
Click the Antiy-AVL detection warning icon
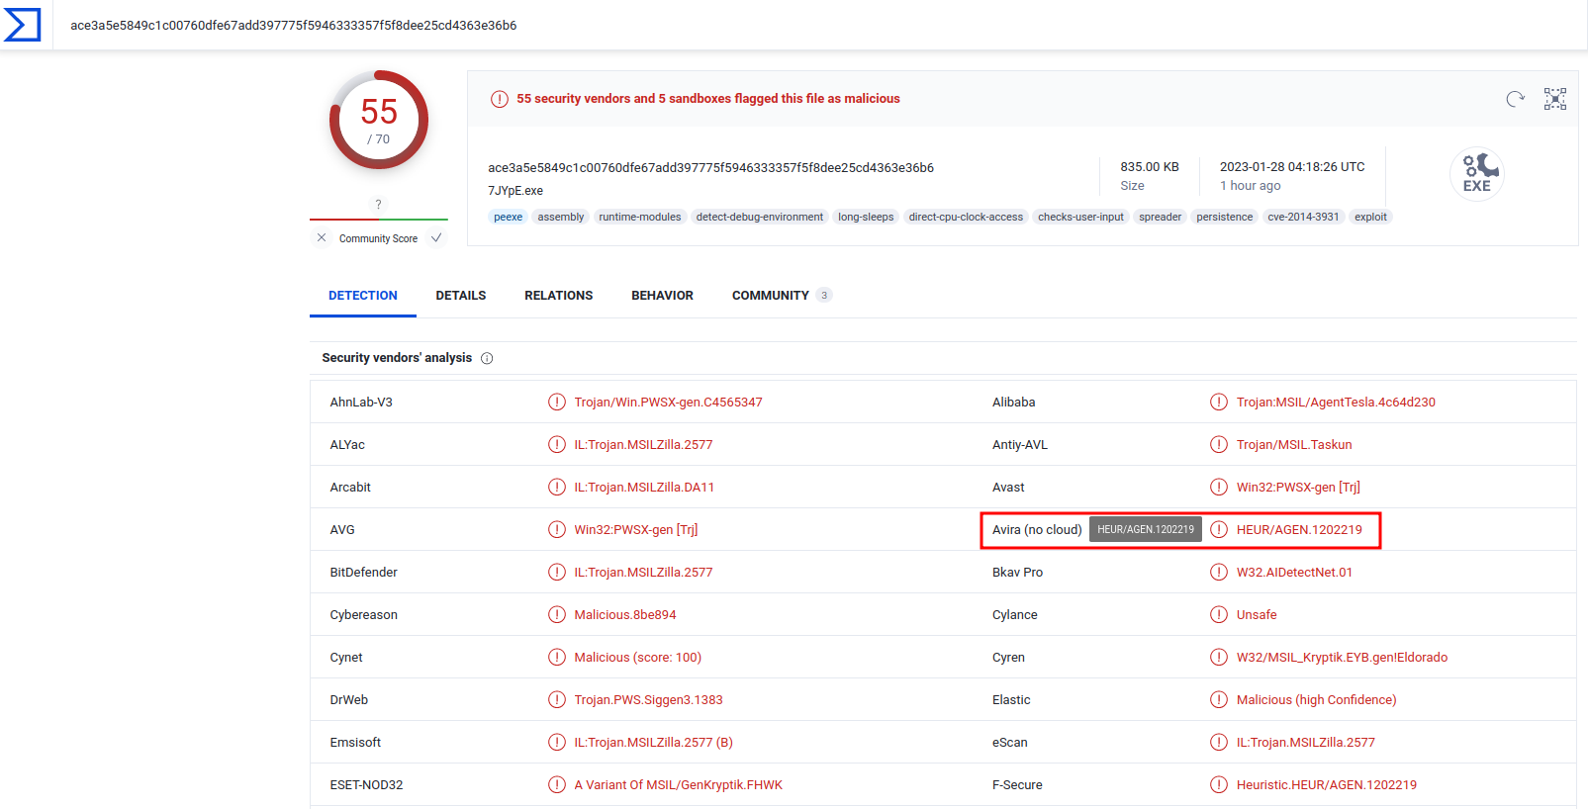[1219, 444]
